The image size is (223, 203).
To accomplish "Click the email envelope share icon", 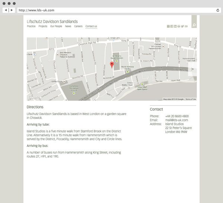I will [x=168, y=26].
